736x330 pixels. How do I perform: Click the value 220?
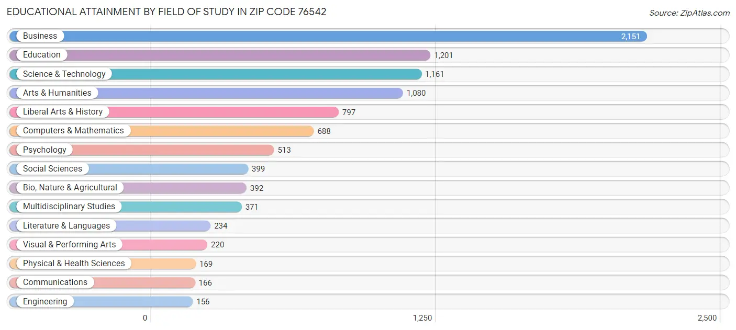(217, 245)
